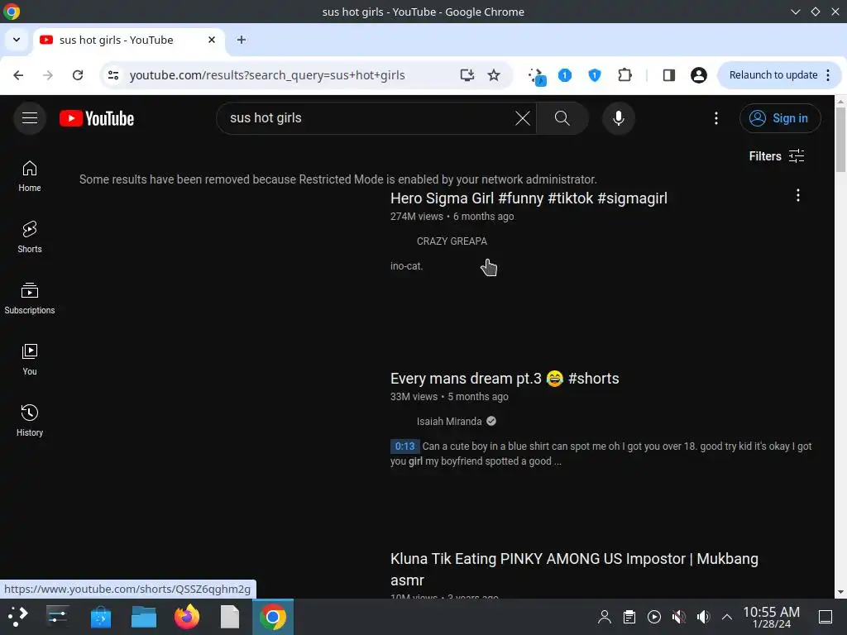
Task: Open the clock showing 10:55 AM
Action: 772,617
